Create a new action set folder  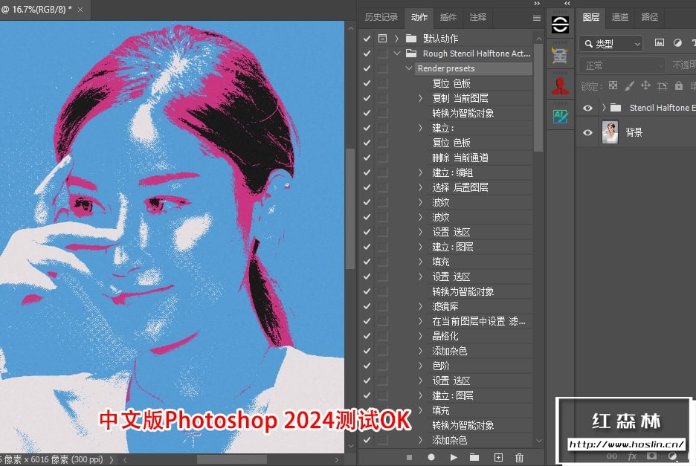[x=474, y=457]
